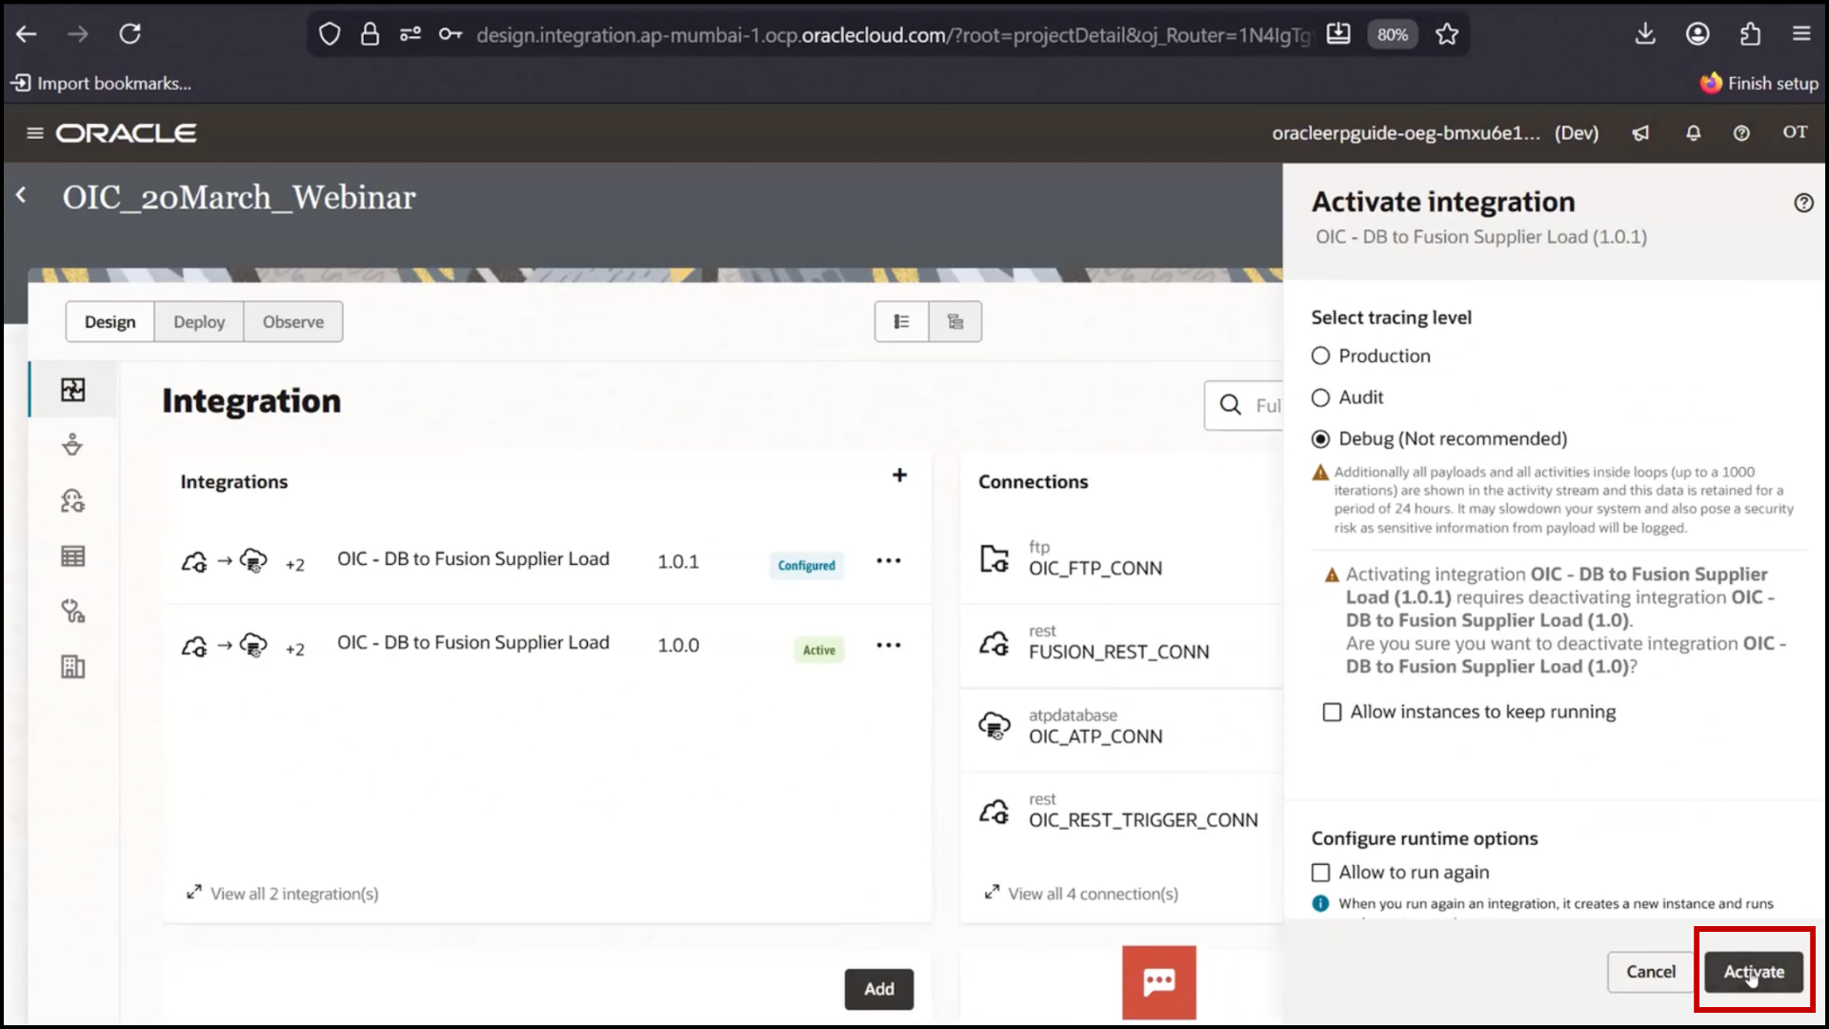The height and width of the screenshot is (1029, 1829).
Task: Click the Add button
Action: point(879,989)
